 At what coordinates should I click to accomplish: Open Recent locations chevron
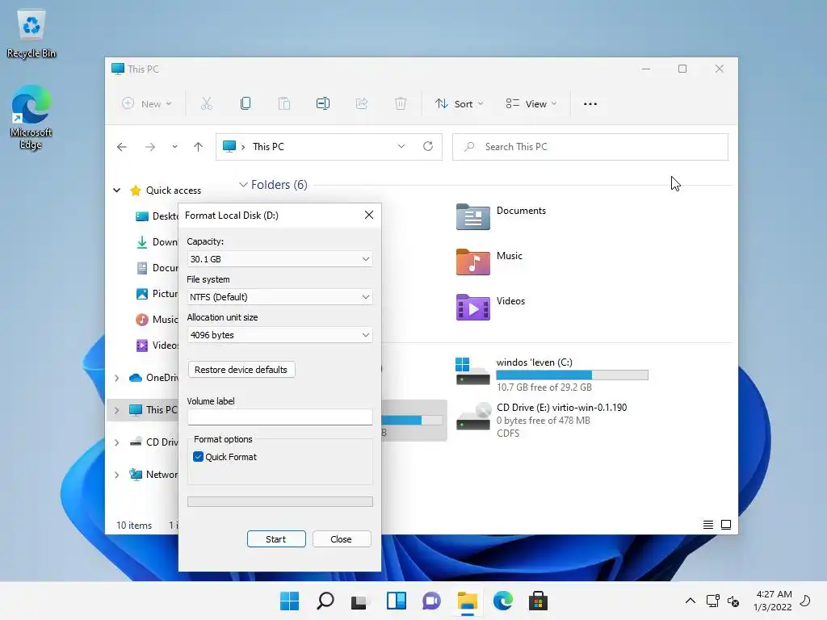click(x=174, y=147)
